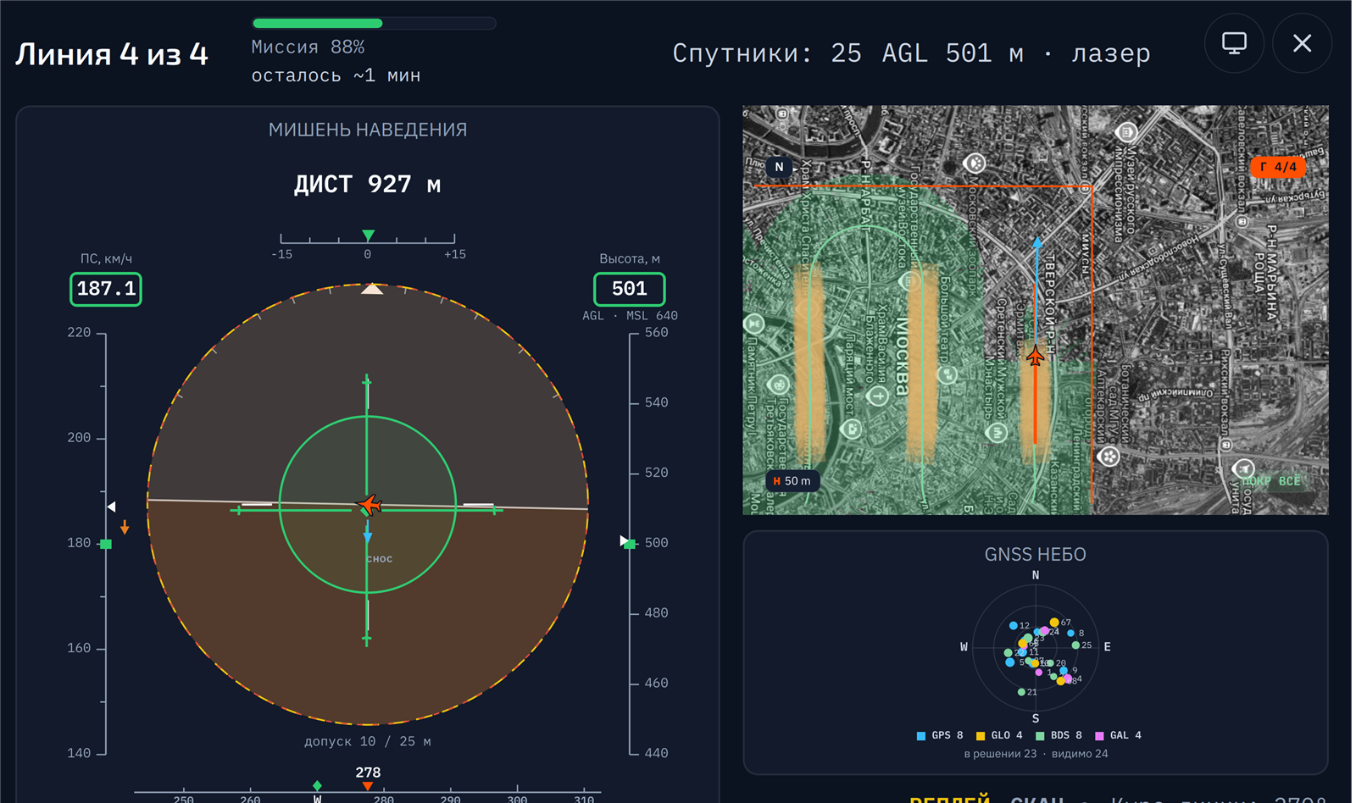Click the aircraft symbol in the guidance target
The height and width of the screenshot is (803, 1356).
(x=369, y=505)
